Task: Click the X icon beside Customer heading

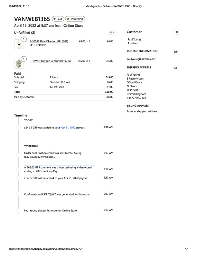Action: click(x=177, y=32)
